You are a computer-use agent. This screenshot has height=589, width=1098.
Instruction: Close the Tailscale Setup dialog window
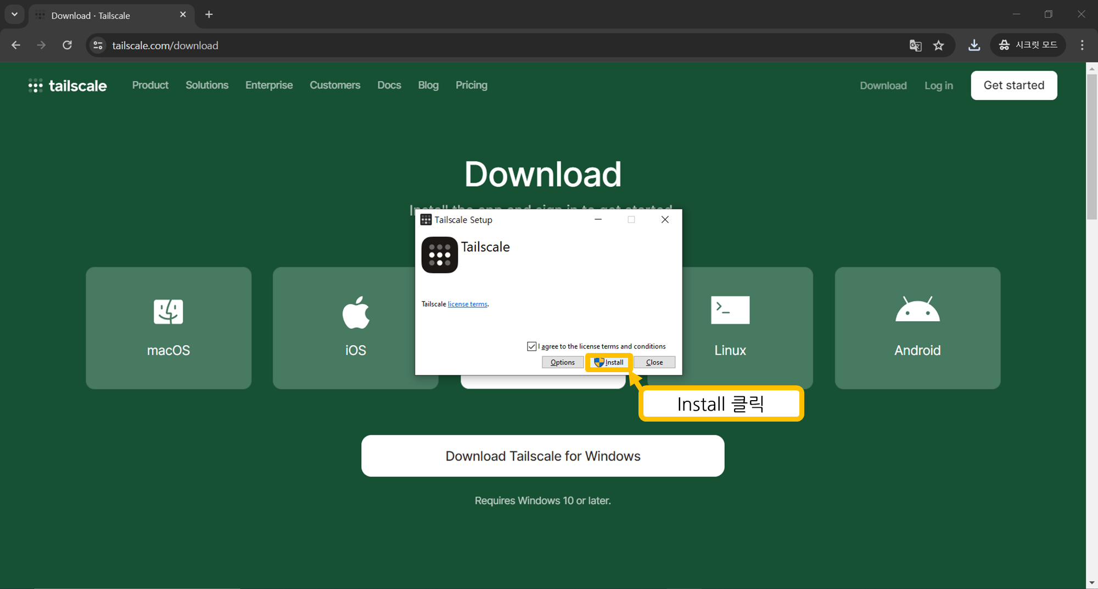coord(665,220)
